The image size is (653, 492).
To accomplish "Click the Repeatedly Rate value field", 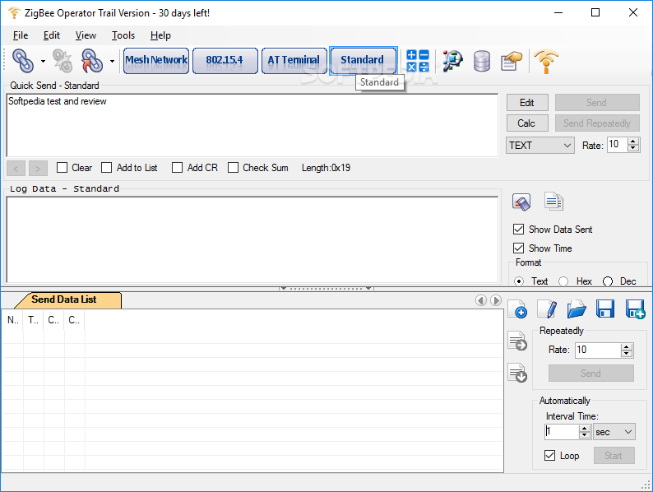I will pos(598,350).
